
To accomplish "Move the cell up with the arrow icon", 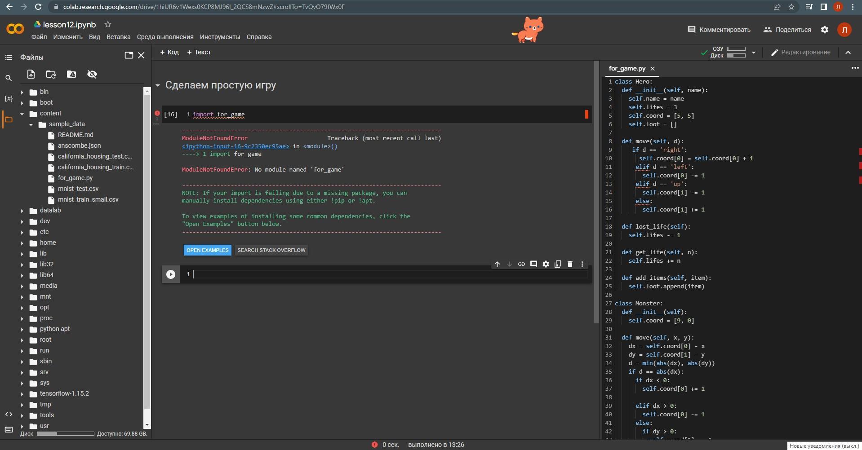I will click(x=497, y=264).
